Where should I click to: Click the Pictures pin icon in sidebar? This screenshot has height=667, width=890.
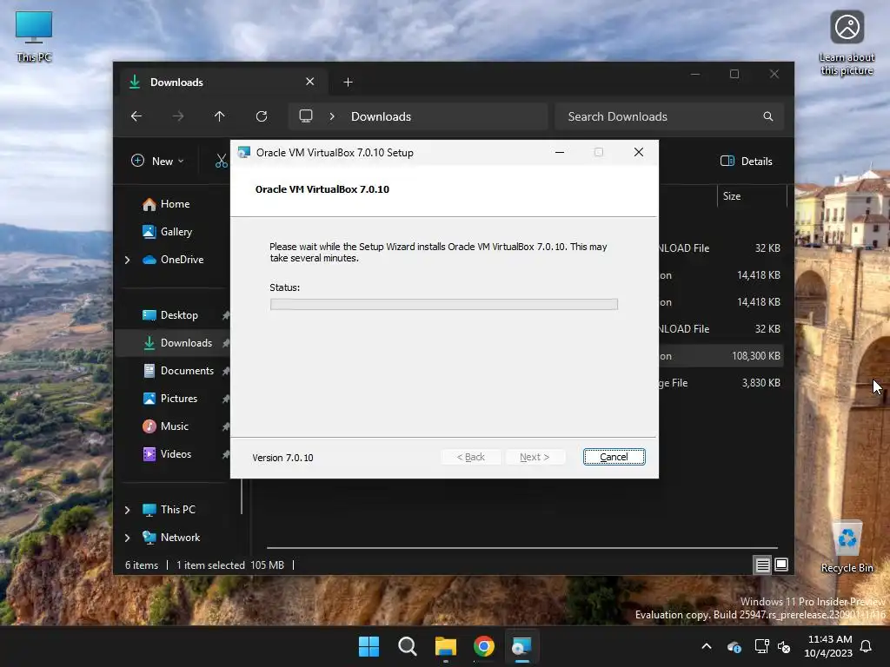pyautogui.click(x=225, y=399)
